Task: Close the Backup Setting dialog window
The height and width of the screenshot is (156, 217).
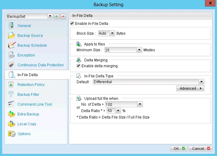Action: (210, 3)
